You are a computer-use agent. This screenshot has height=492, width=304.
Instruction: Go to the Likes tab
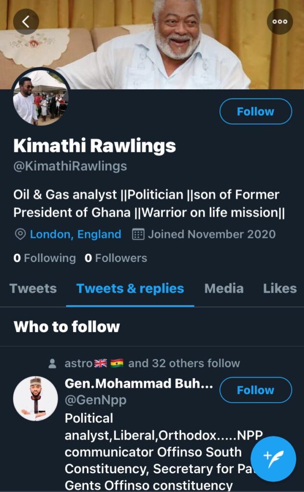(280, 288)
